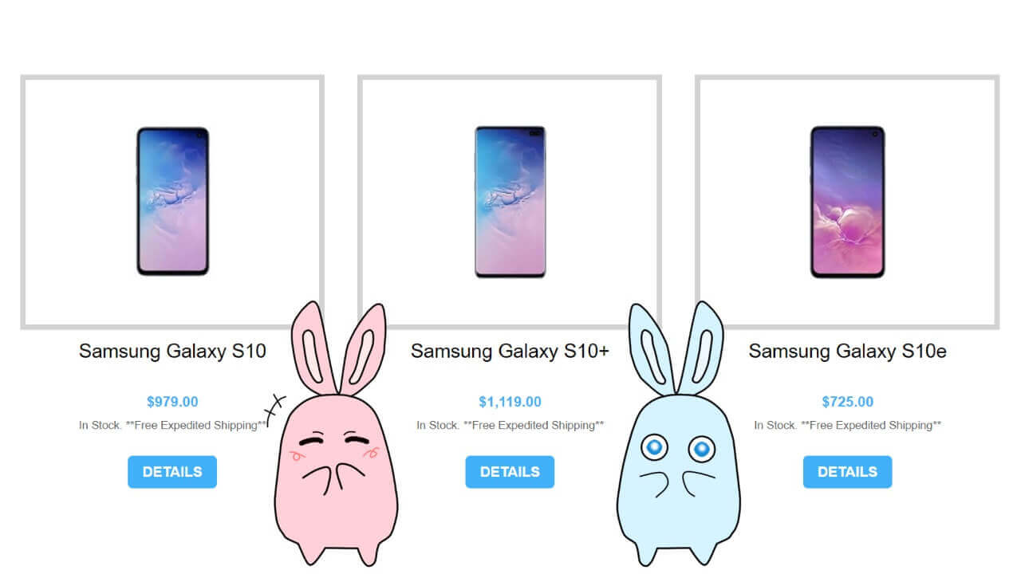
Task: Click the blue rabbit's left eye
Action: [x=655, y=448]
